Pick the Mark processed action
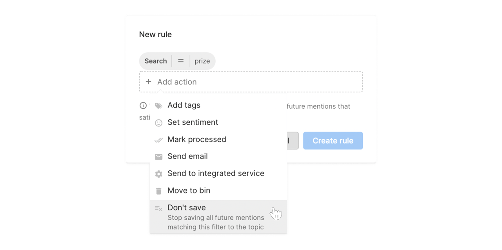Viewport: 502px width, 250px height. [x=196, y=139]
